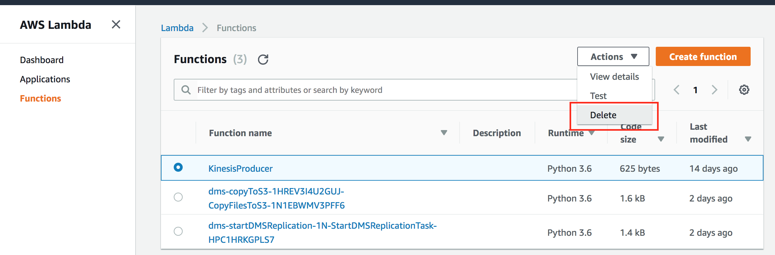Refresh the Functions list
The height and width of the screenshot is (255, 775).
pos(263,59)
